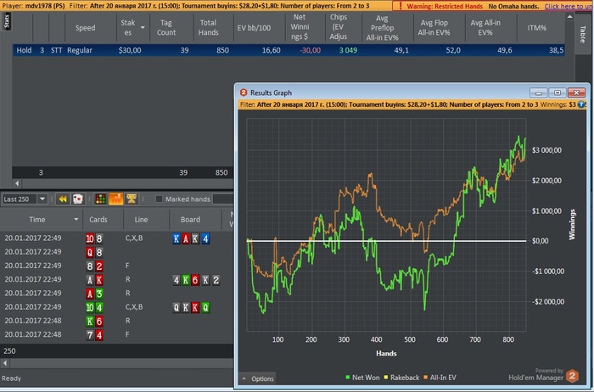Click the gold trophy tournament icon
This screenshot has height=392, width=594.
pyautogui.click(x=132, y=199)
